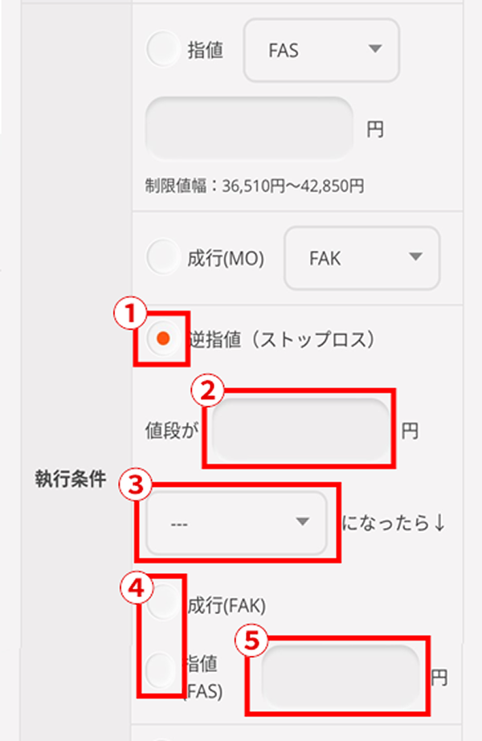The height and width of the screenshot is (741, 482).
Task: Click the price input under the FAS dropdown
Action: coord(249,128)
